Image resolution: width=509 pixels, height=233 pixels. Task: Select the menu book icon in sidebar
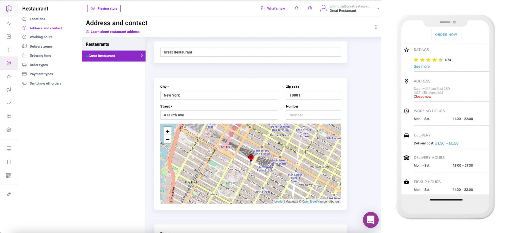(x=9, y=50)
